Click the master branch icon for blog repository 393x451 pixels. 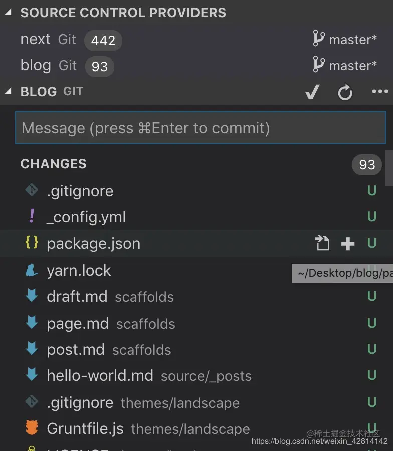318,65
